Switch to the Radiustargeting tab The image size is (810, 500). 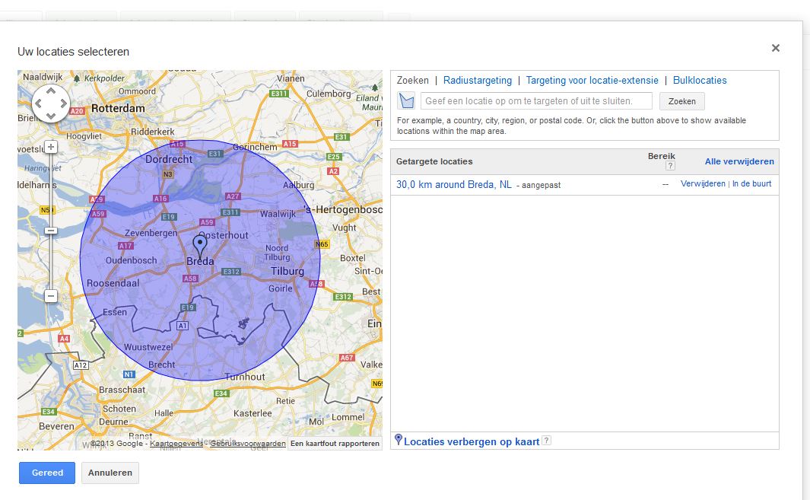(x=477, y=81)
